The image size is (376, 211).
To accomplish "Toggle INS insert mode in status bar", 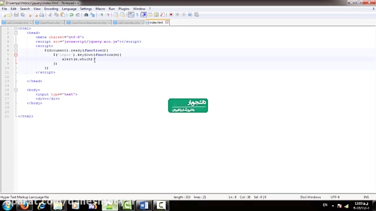I will point(366,197).
